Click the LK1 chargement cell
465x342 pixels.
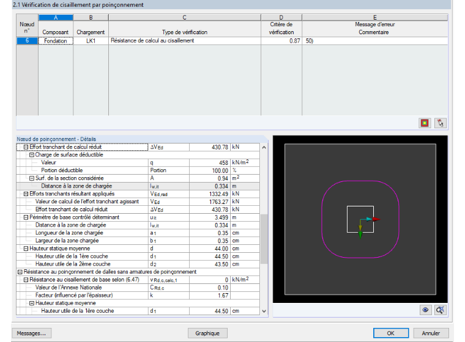[91, 41]
